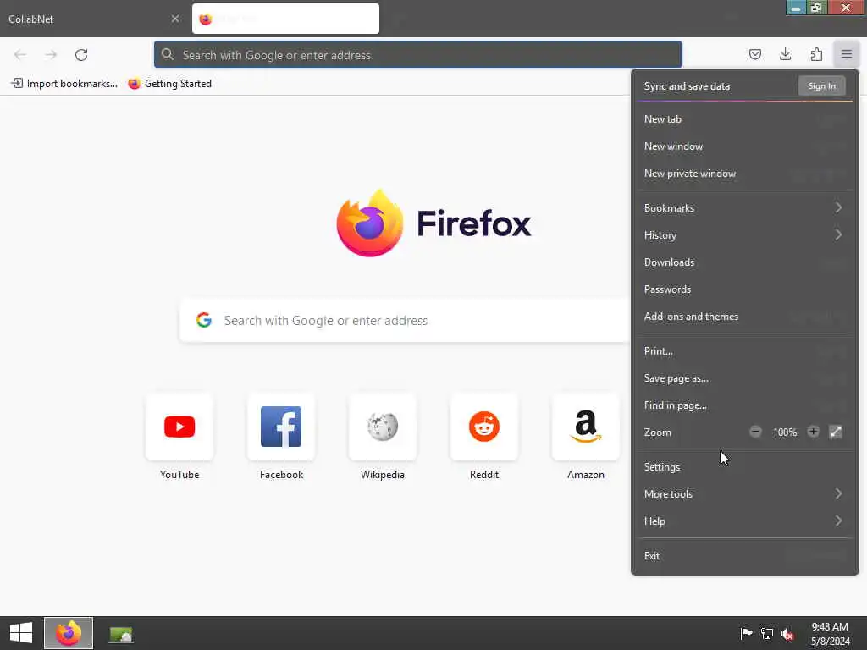Open the Save to Pocket icon

(754, 54)
